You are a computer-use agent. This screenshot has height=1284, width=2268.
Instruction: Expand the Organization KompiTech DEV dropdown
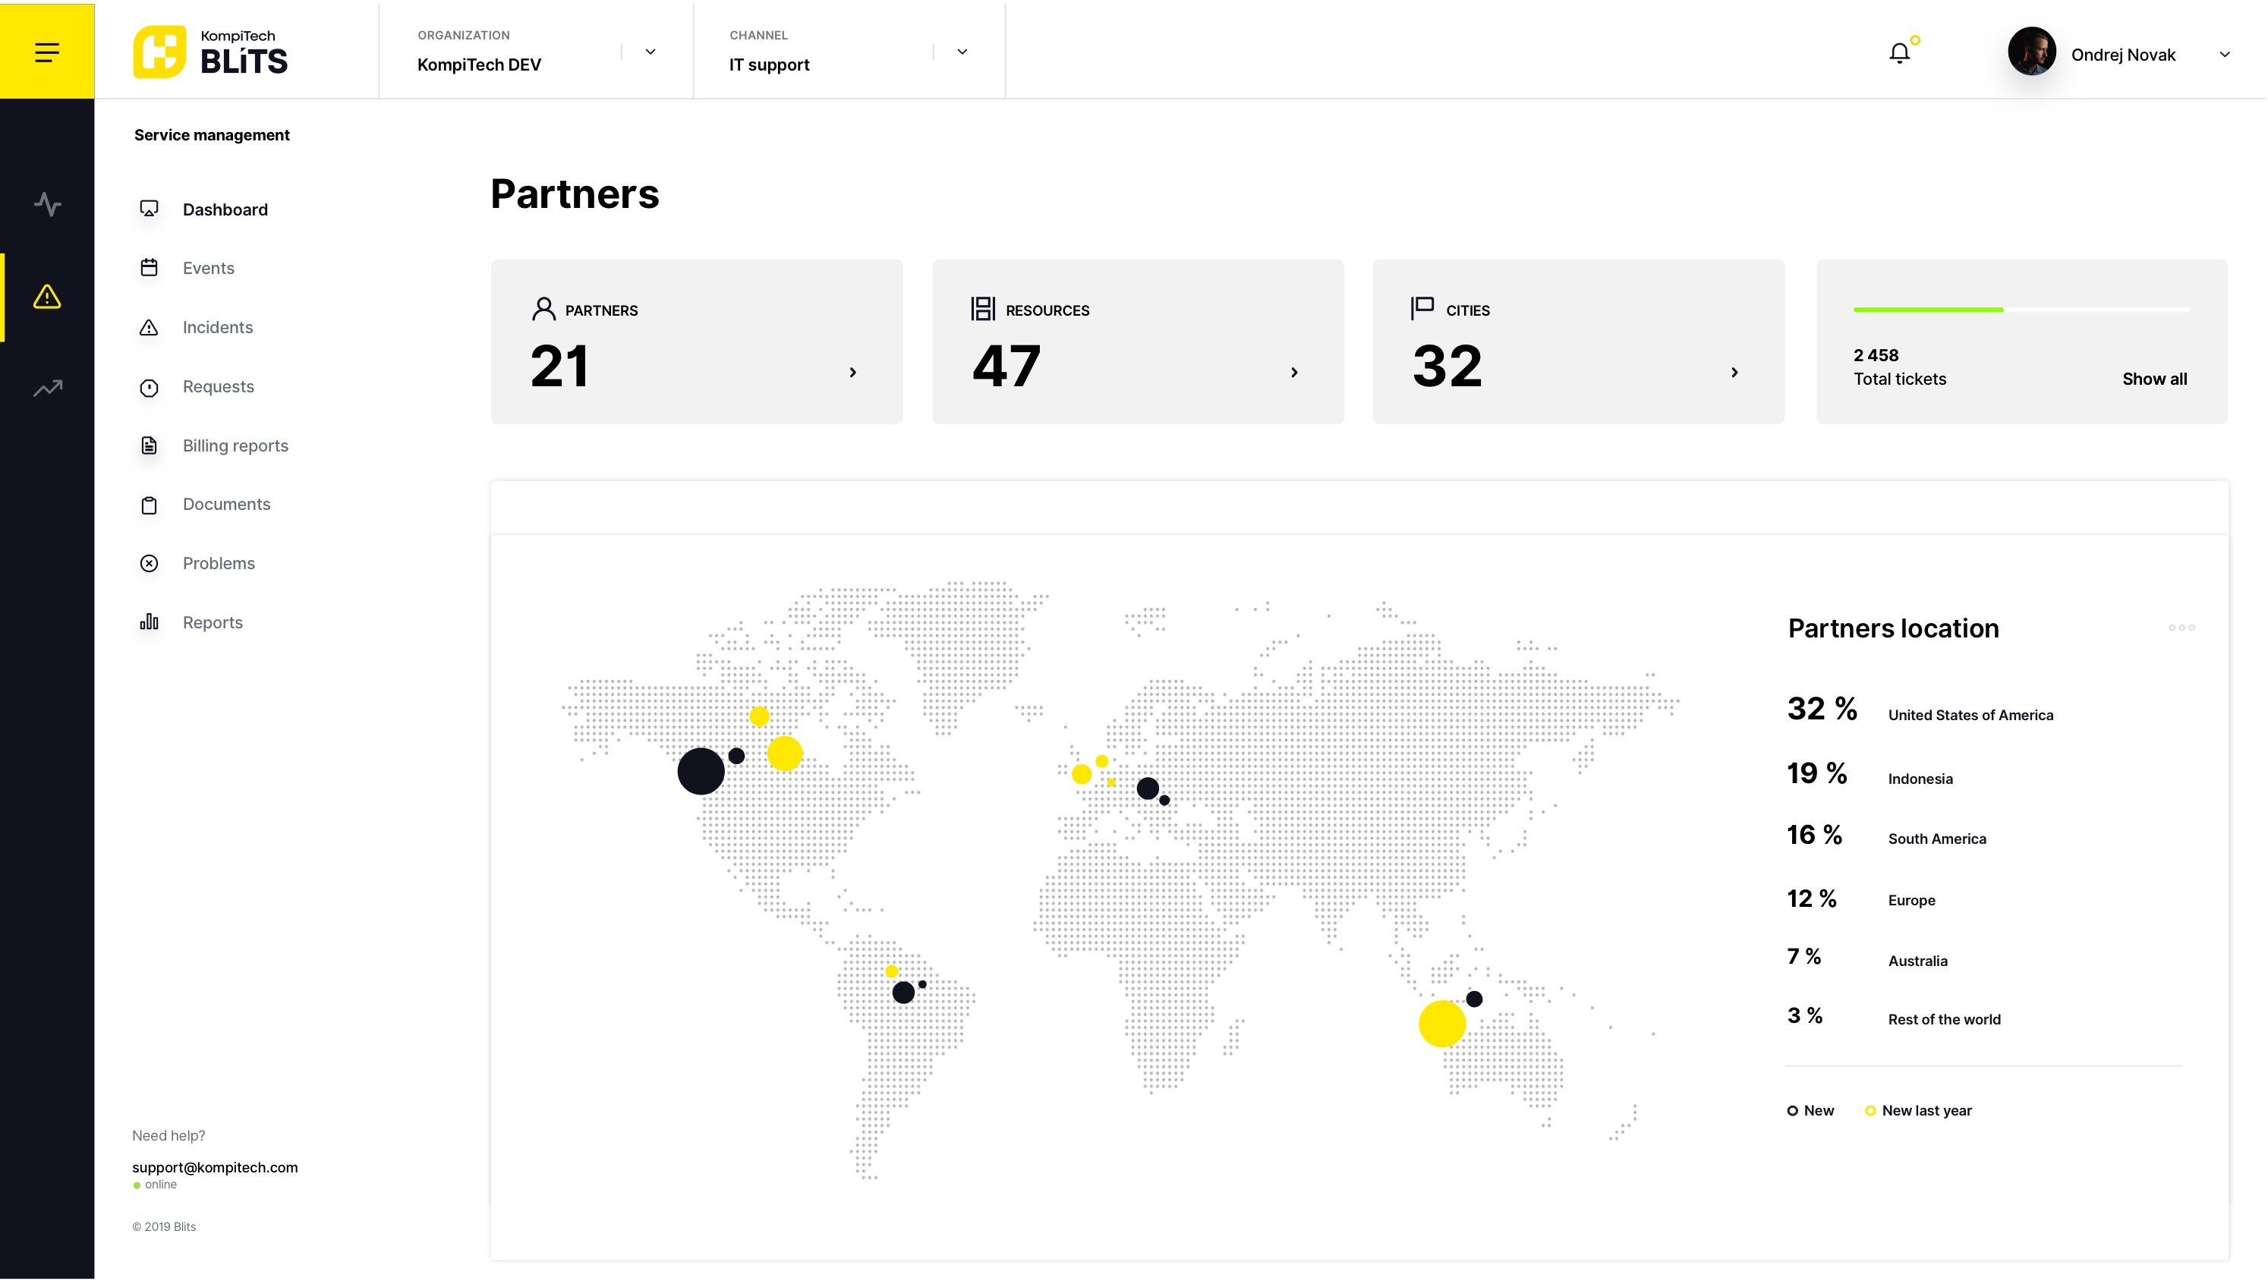650,52
